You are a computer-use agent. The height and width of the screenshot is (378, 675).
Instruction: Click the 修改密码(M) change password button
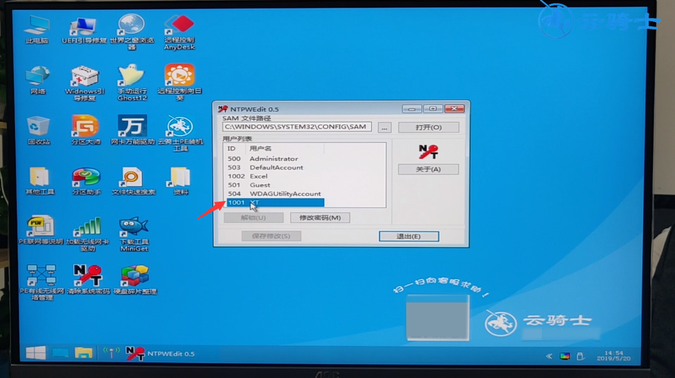[x=320, y=218]
